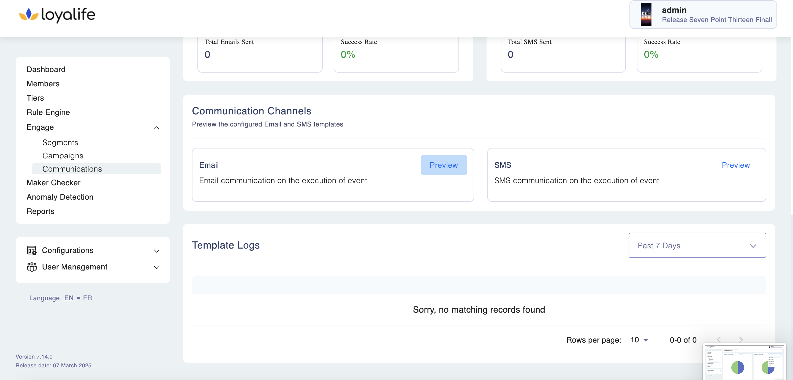
Task: Expand the Configurations section chevron
Action: click(156, 251)
